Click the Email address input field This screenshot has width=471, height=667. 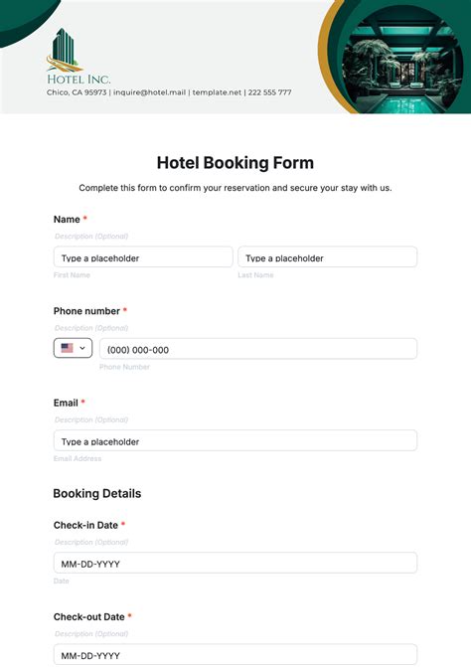tap(235, 440)
